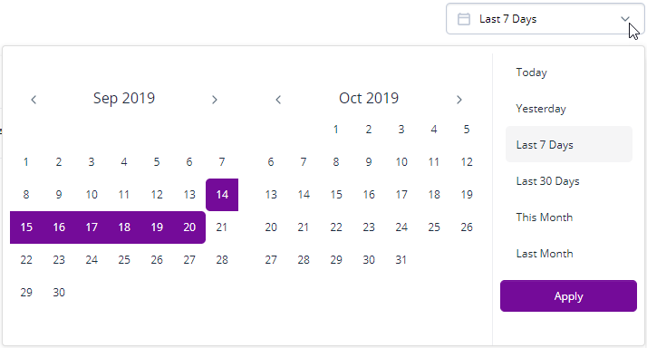647x348 pixels.
Task: Select September 14 start date
Action: tap(222, 195)
